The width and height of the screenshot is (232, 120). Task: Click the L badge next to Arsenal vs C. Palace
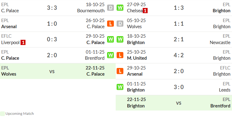110,24
